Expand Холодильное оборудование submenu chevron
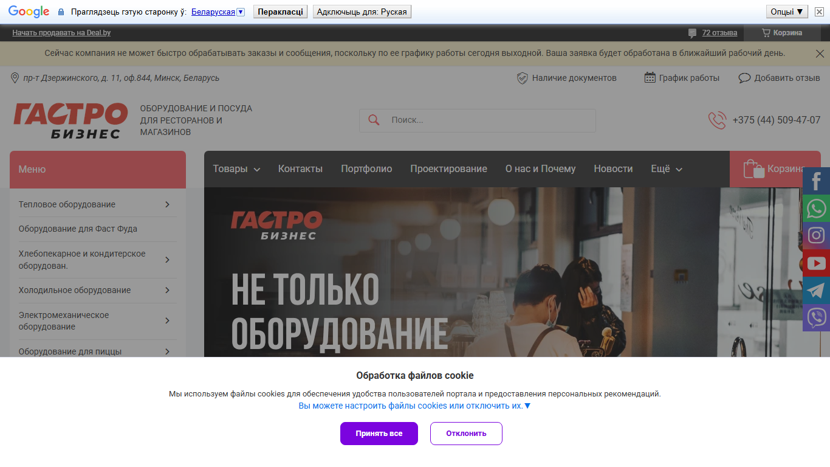The image size is (830, 467). [167, 290]
